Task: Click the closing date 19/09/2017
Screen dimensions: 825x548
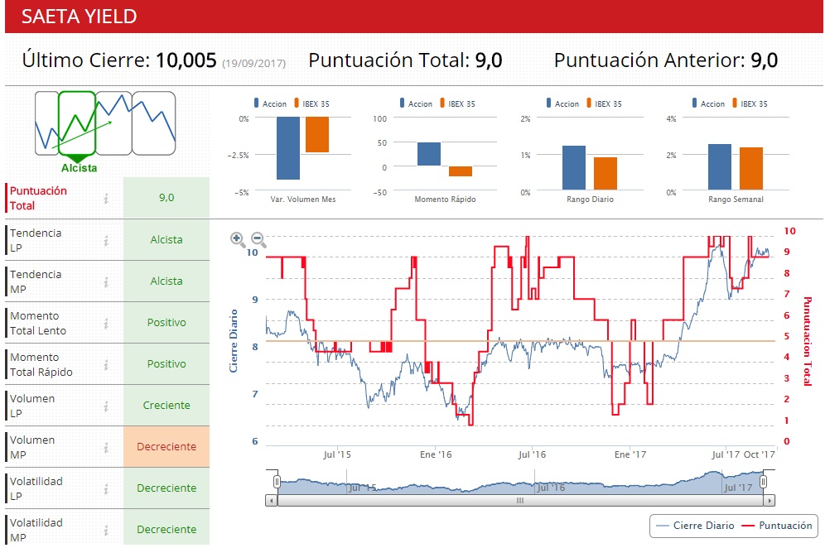Action: coord(254,64)
